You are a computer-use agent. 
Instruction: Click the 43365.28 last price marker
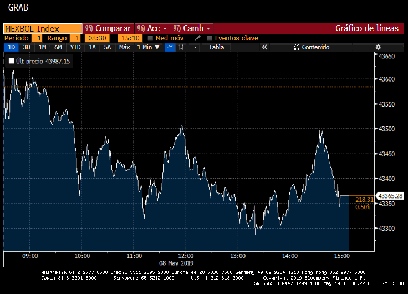[389, 196]
